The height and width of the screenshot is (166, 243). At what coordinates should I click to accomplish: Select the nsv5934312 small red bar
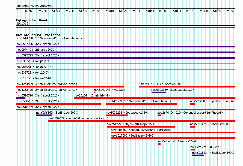159,144
